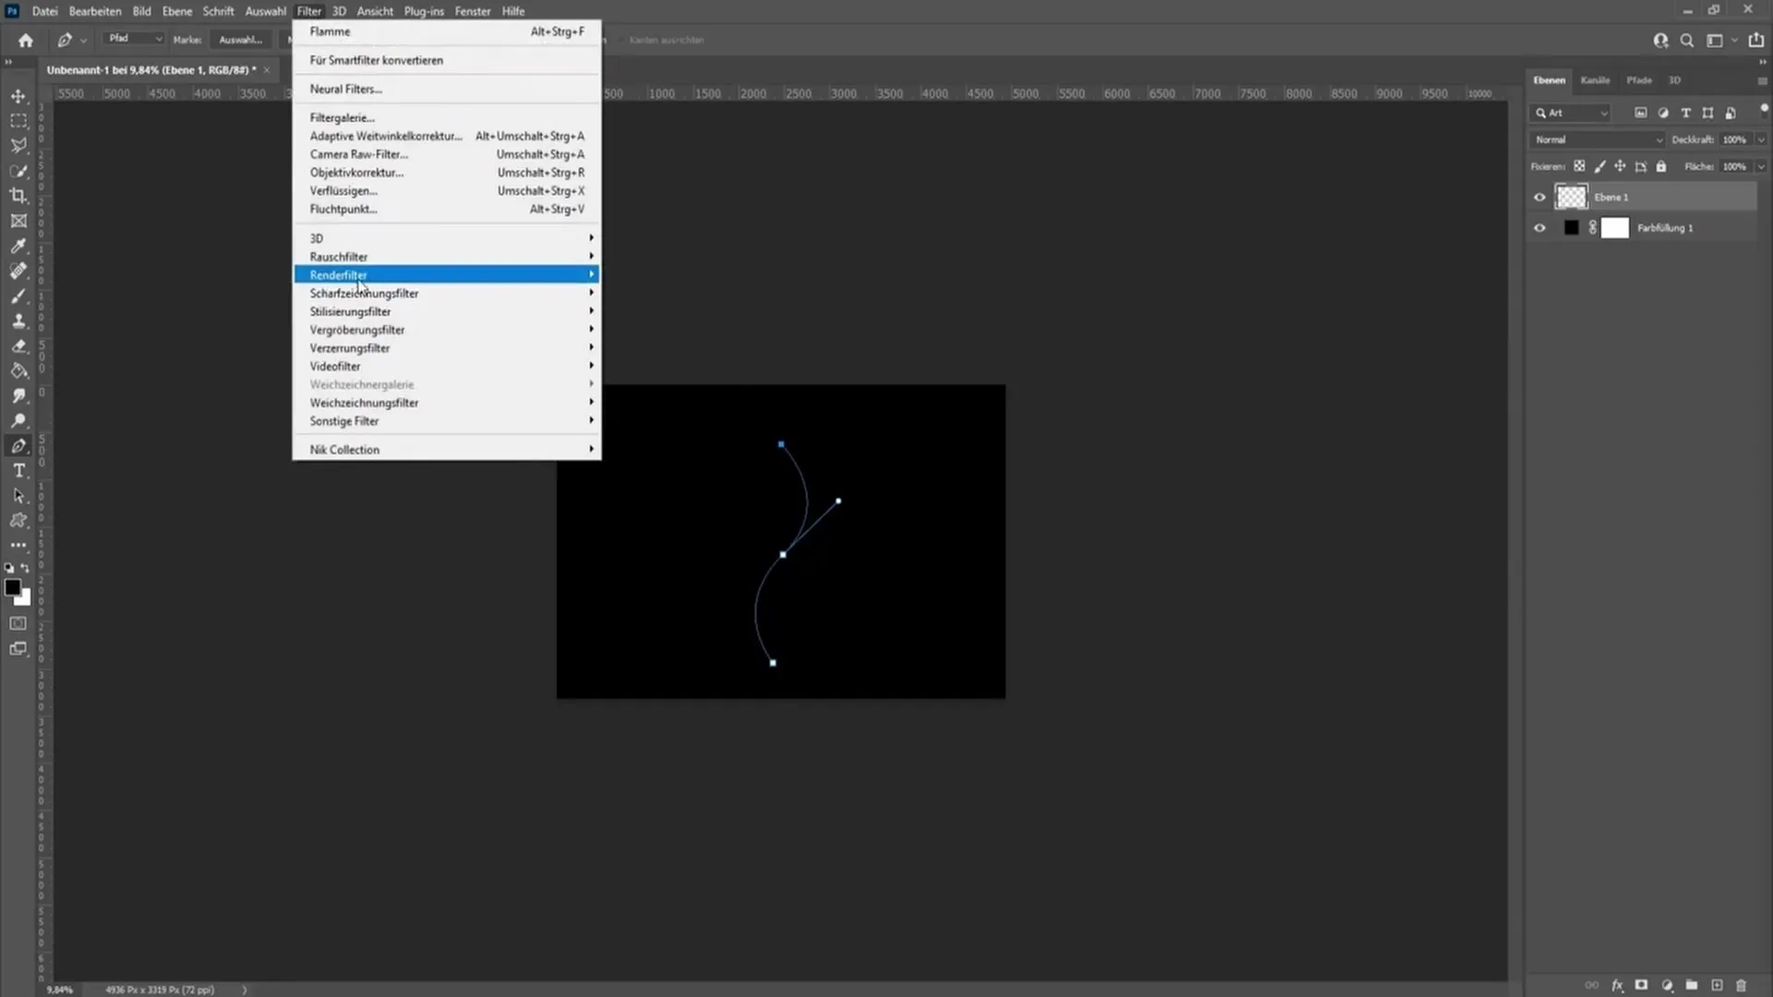Click the Auswahl... button in options bar
The height and width of the screenshot is (997, 1773).
(x=241, y=40)
